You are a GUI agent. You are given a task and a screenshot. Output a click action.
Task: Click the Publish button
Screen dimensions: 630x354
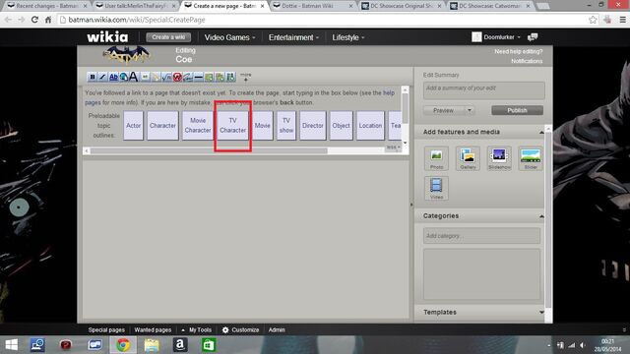[x=517, y=110]
